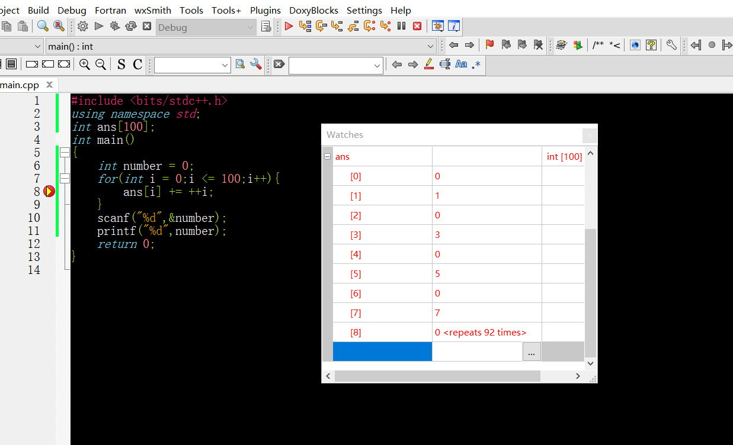This screenshot has height=445, width=733.
Task: Click the Next line debug icon
Action: click(x=321, y=26)
